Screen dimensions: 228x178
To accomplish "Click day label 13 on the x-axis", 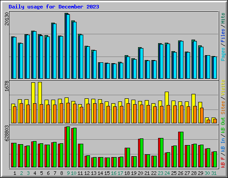I will pos(94,173).
